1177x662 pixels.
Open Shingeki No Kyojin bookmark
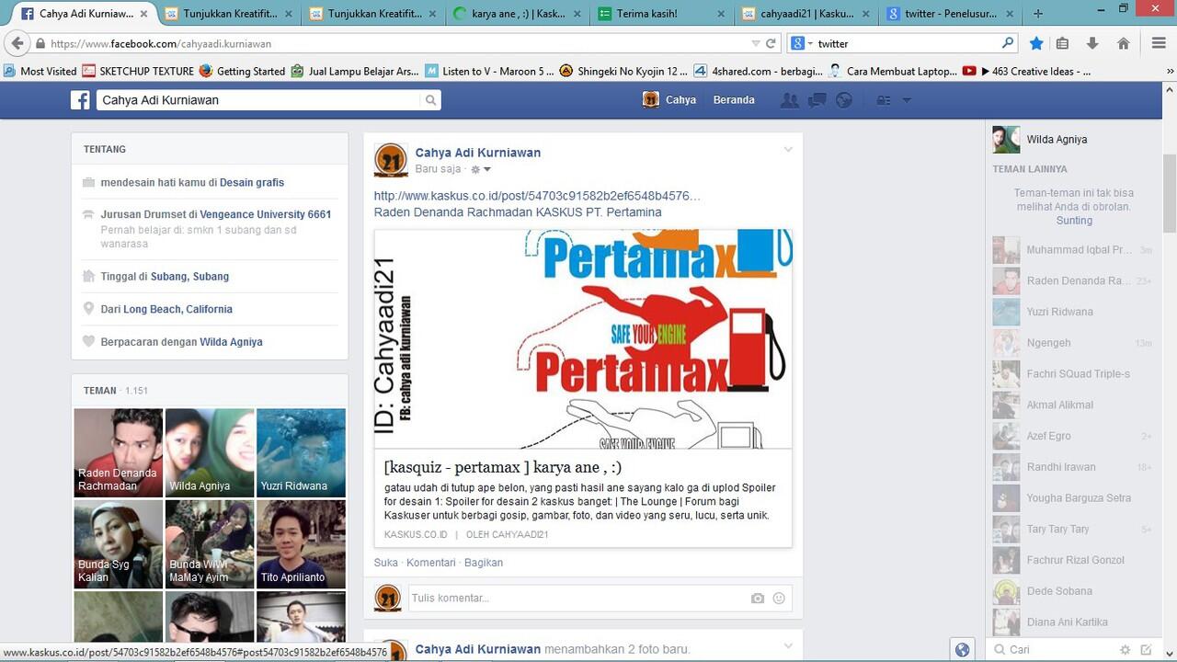[623, 71]
